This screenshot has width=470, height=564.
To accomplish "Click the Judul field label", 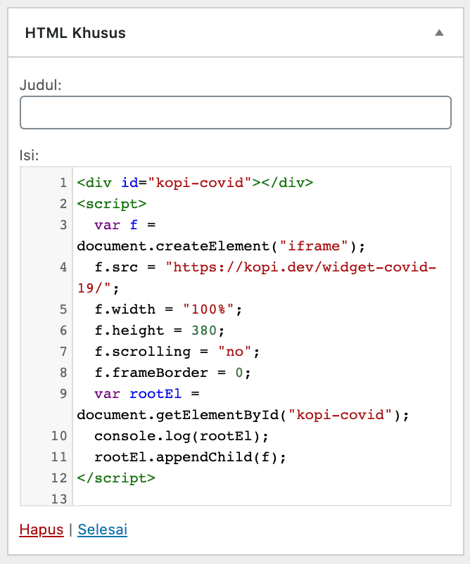I will (x=41, y=85).
